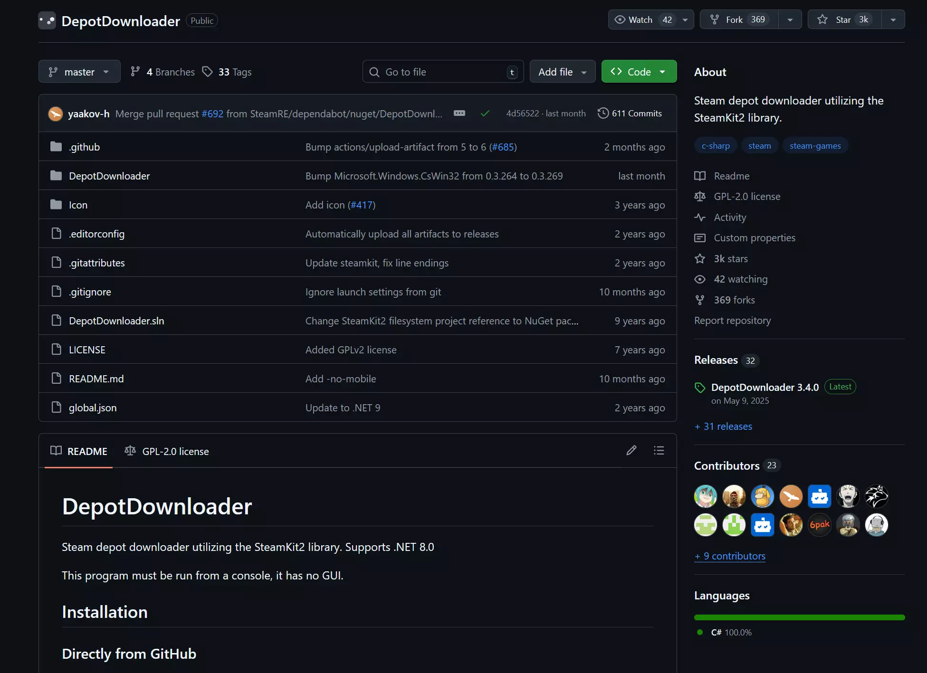Switch to GPL-2.0 license tab

[x=167, y=451]
